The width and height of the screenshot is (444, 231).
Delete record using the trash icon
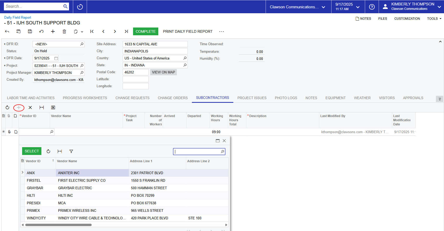click(x=64, y=31)
